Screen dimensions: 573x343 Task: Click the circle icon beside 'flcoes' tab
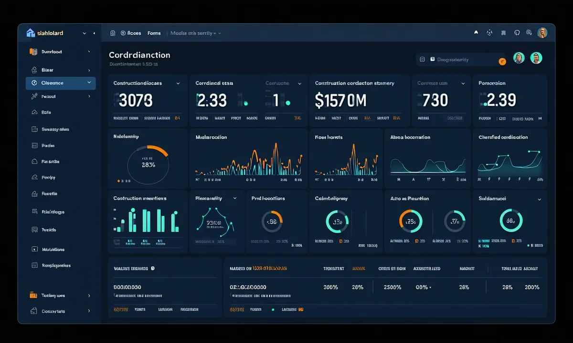point(123,33)
